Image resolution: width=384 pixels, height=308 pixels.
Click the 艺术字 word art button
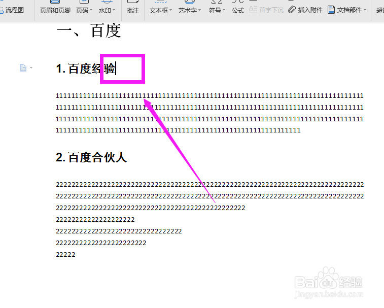(188, 10)
